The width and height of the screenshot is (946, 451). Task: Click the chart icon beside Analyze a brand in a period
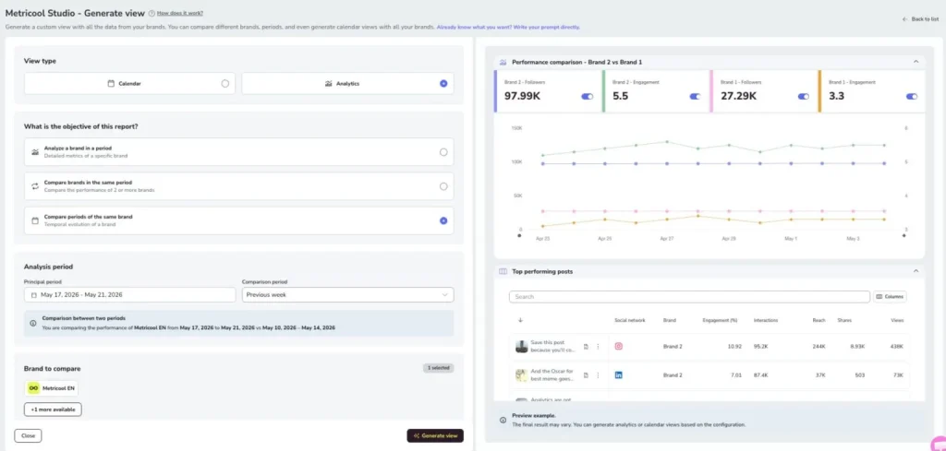coord(35,152)
